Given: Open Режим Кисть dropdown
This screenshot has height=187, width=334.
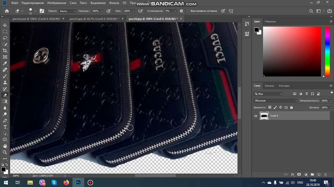Looking at the screenshot, I should click(67, 11).
